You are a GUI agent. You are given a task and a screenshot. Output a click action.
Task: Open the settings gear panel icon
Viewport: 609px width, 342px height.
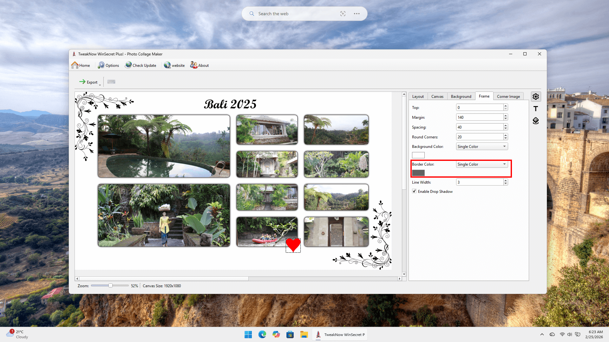coord(536,97)
